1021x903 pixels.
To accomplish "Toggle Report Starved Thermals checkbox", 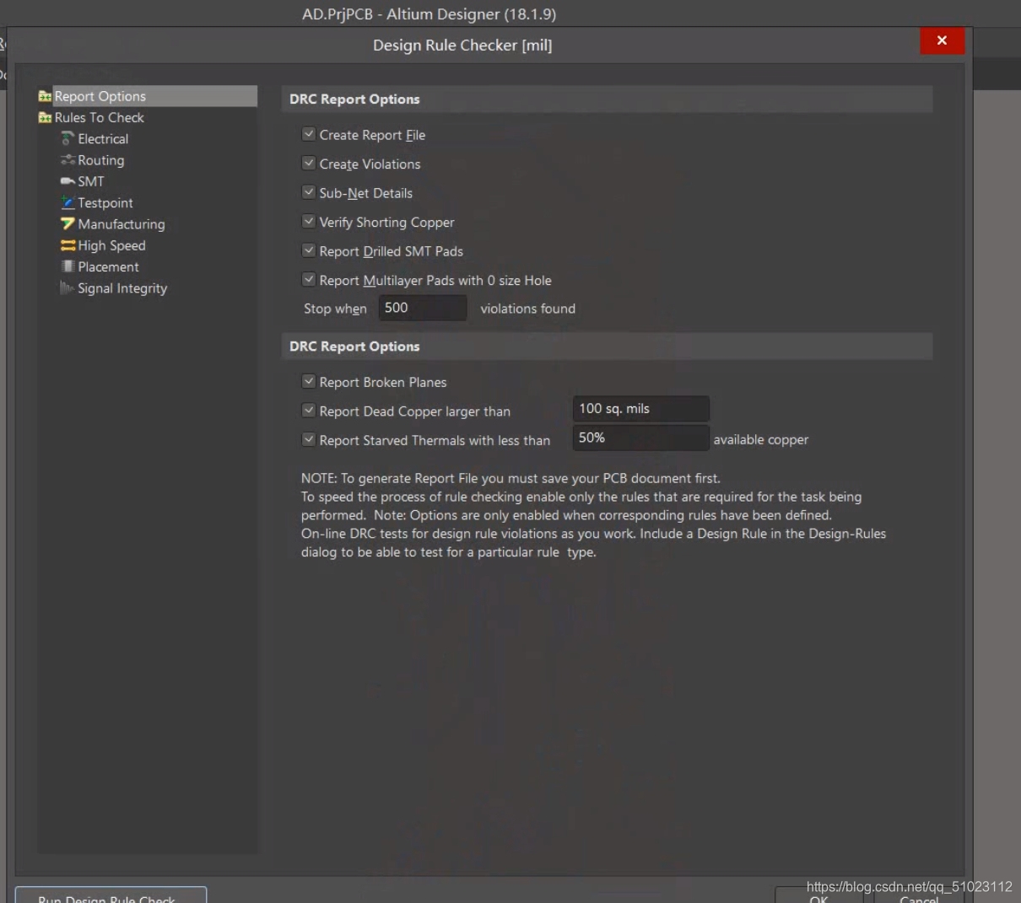I will click(x=309, y=439).
